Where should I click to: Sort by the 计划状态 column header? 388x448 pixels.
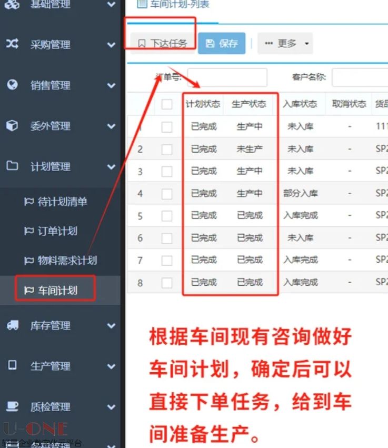203,104
